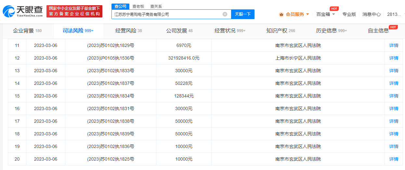
Task: Click the court name in row 15
Action: click(x=298, y=96)
